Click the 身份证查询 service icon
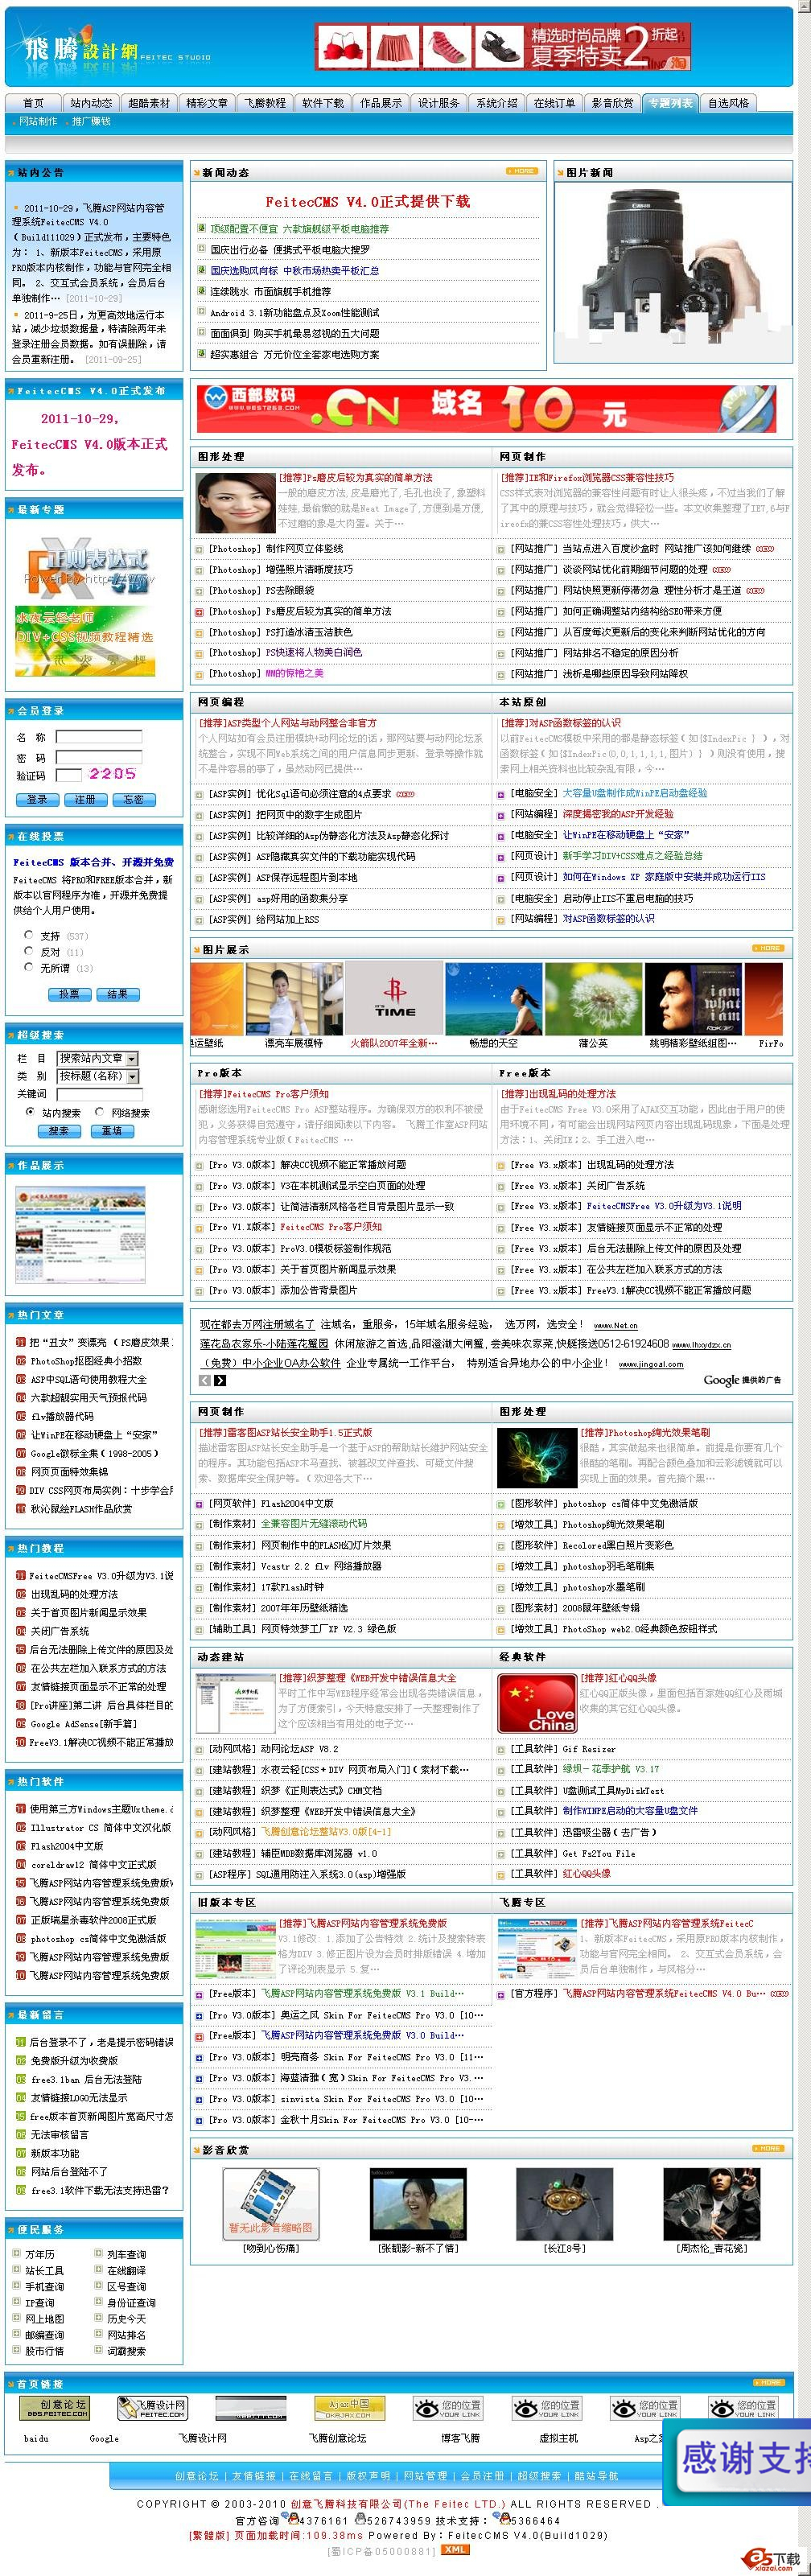The image size is (811, 2576). tap(98, 2302)
